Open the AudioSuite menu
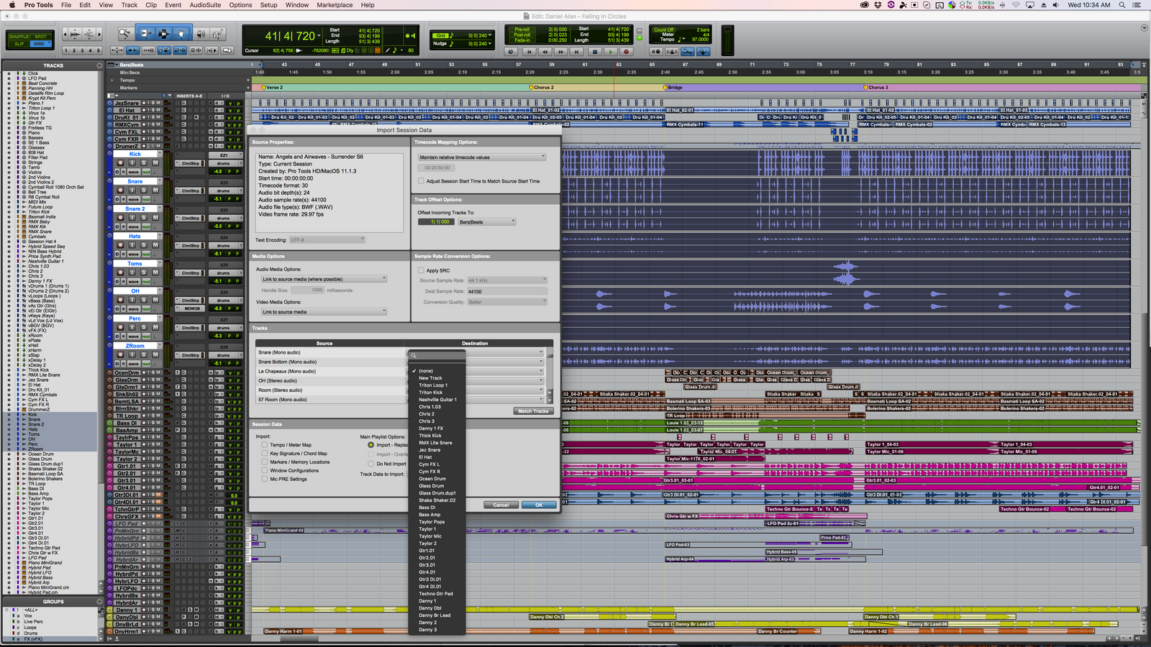Image resolution: width=1151 pixels, height=647 pixels. pyautogui.click(x=205, y=5)
